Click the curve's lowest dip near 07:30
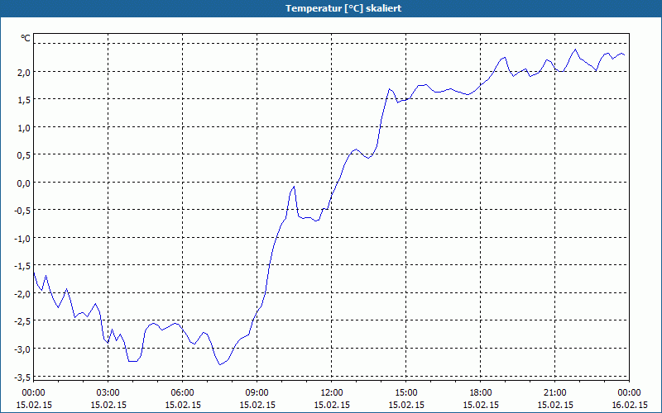 [220, 364]
